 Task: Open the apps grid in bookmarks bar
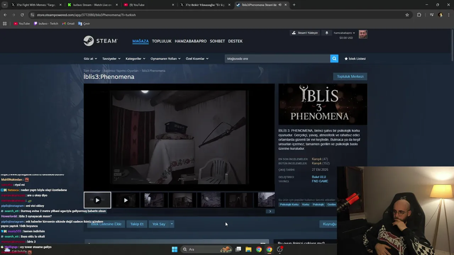(5, 24)
